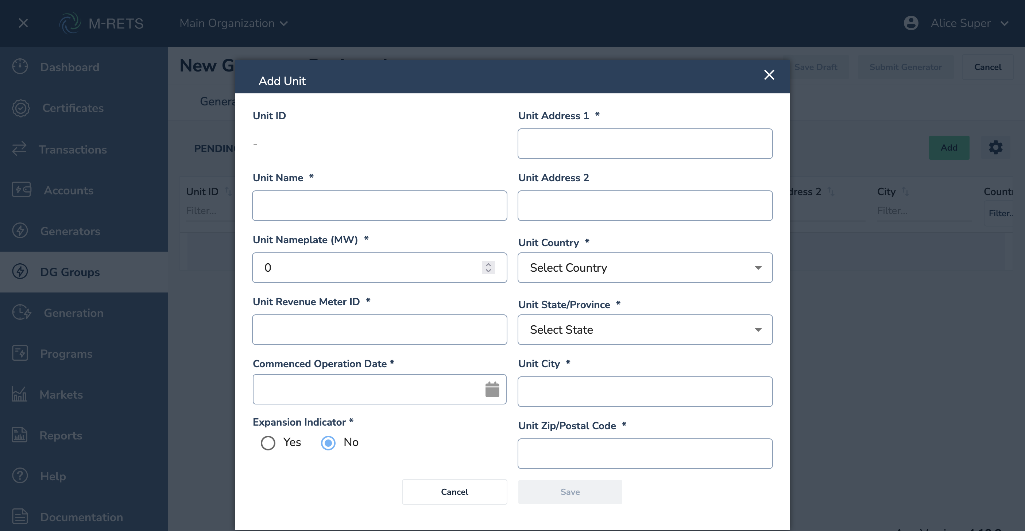1025x531 pixels.
Task: Click the Save button in dialog
Action: click(570, 492)
